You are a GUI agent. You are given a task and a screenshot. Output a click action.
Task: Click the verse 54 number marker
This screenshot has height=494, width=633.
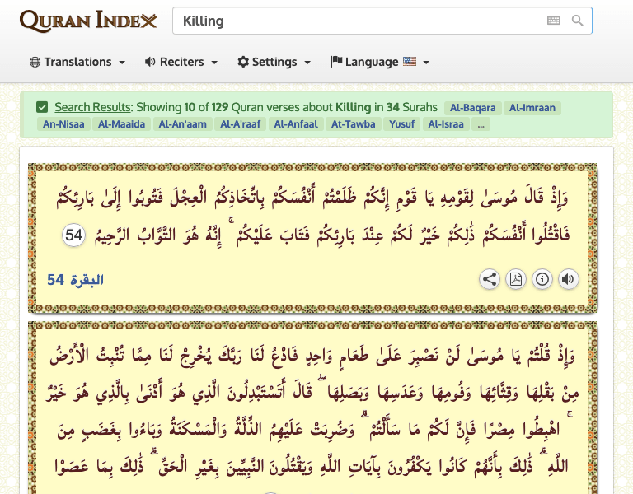coord(74,235)
